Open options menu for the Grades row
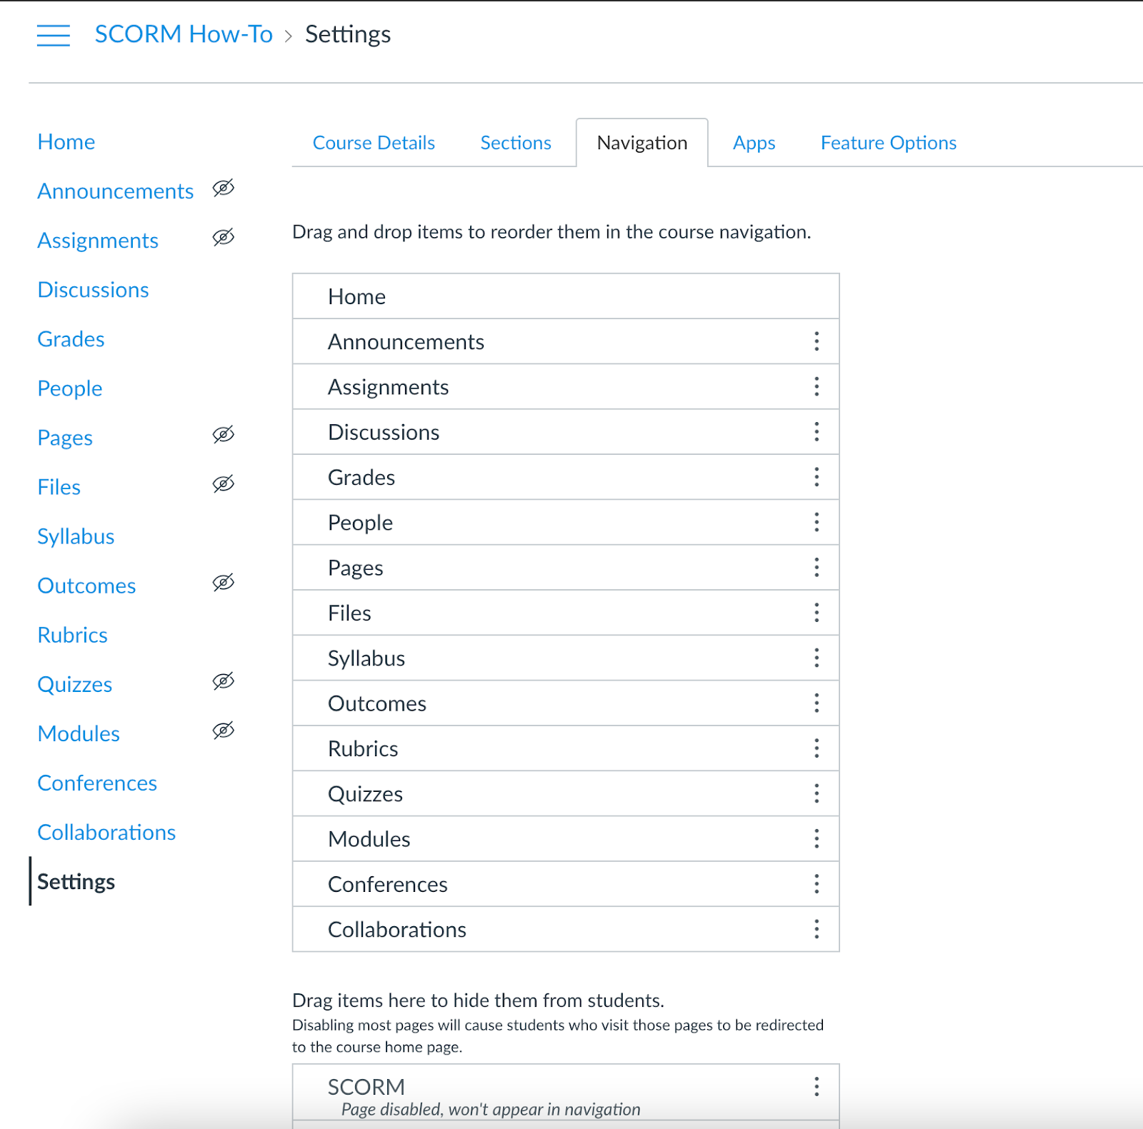Screen dimensions: 1143x1129 817,477
